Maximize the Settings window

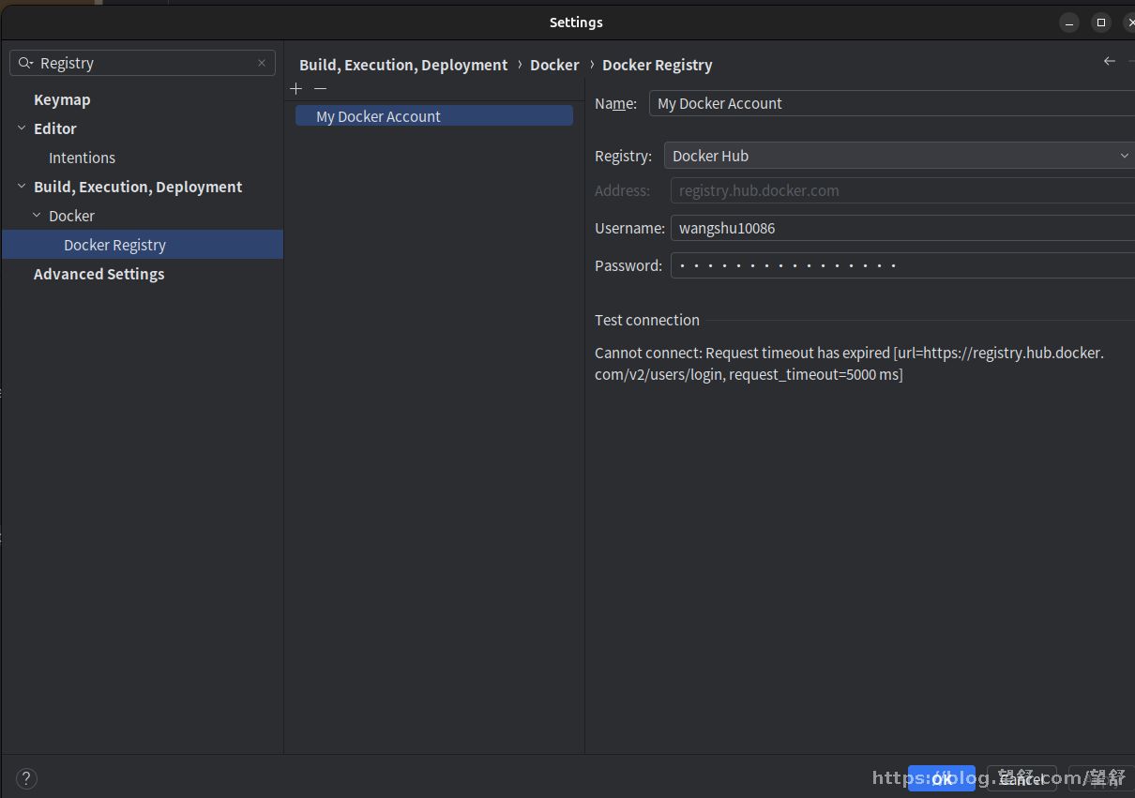(1101, 23)
